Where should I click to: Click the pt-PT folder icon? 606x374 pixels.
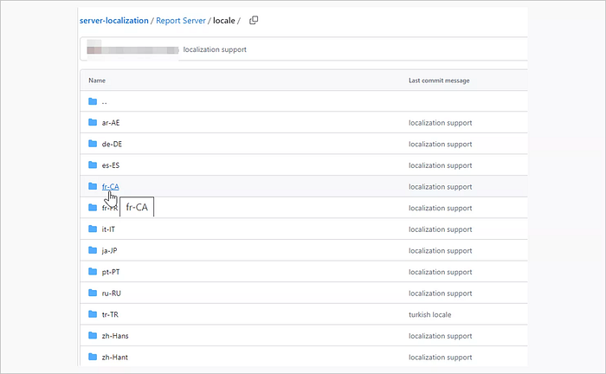93,271
